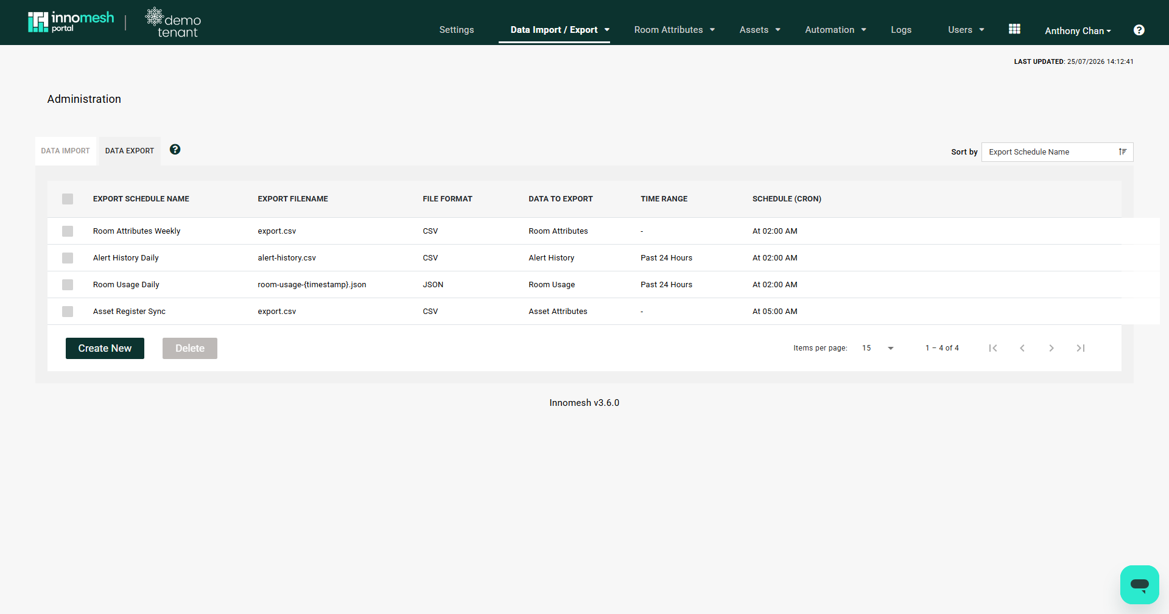Click help icon beside Data Export tab
Viewport: 1169px width, 614px height.
(175, 149)
